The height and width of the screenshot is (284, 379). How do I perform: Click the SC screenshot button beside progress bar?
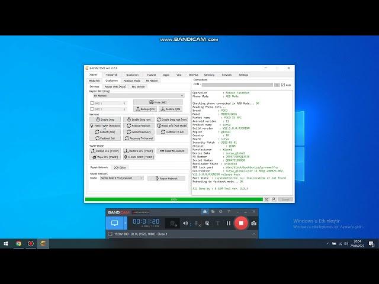(x=266, y=199)
